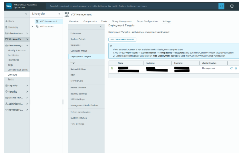Expand the License Management chevron
The height and width of the screenshot is (157, 243).
(27, 98)
